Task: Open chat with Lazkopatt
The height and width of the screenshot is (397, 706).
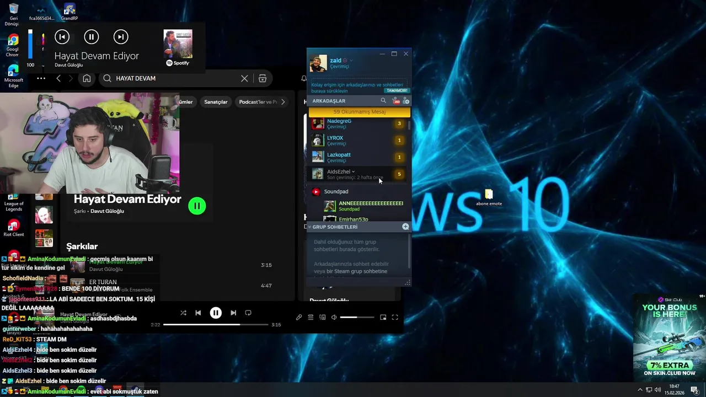Action: point(359,157)
